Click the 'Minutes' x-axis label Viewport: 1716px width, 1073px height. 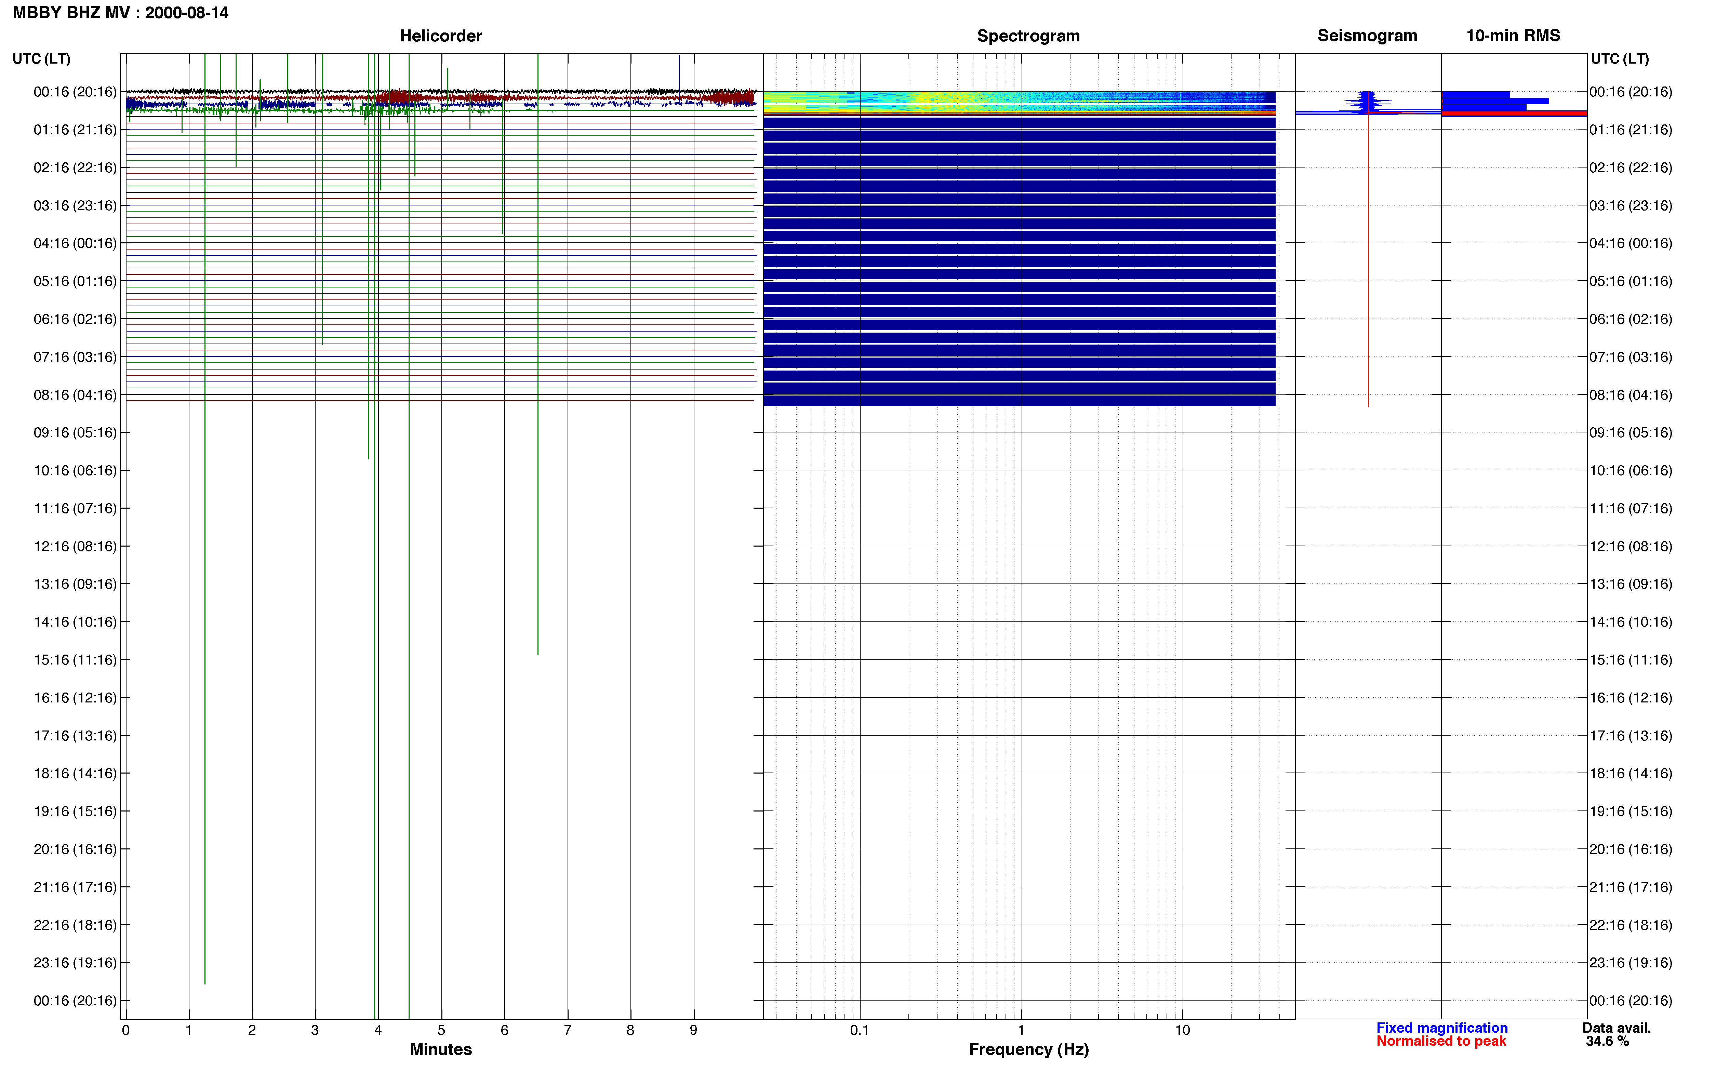point(441,1049)
